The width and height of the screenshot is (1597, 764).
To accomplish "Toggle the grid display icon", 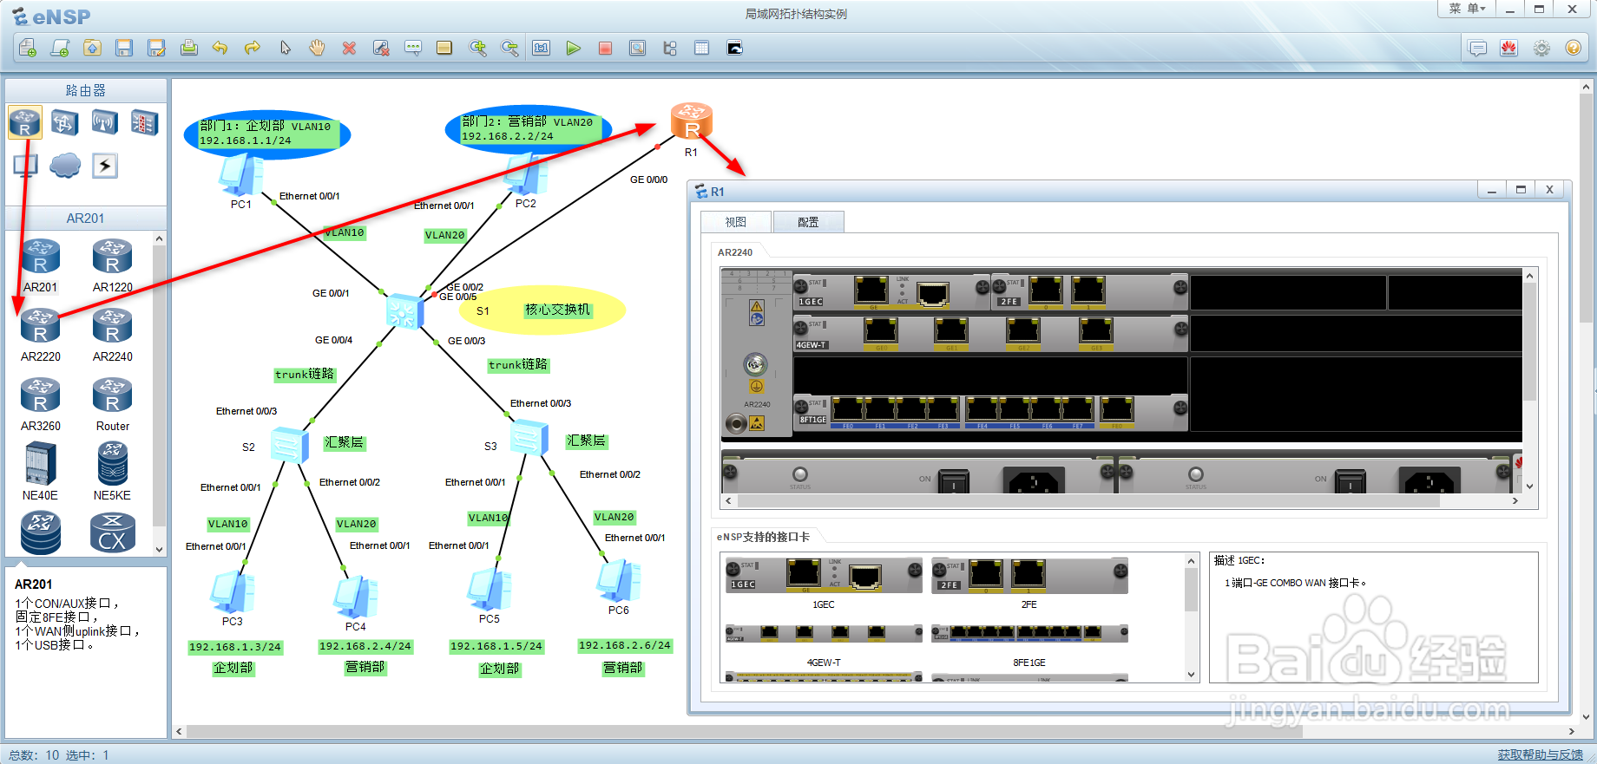I will 702,48.
